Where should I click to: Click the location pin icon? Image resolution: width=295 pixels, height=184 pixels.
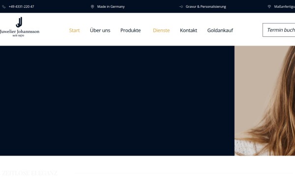tap(92, 6)
